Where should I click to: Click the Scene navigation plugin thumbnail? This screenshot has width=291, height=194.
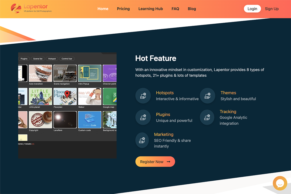(x=65, y=73)
